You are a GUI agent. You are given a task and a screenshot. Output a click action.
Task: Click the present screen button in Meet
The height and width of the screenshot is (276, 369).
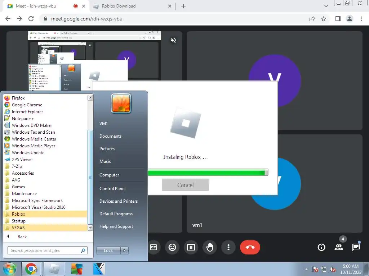[x=191, y=247]
